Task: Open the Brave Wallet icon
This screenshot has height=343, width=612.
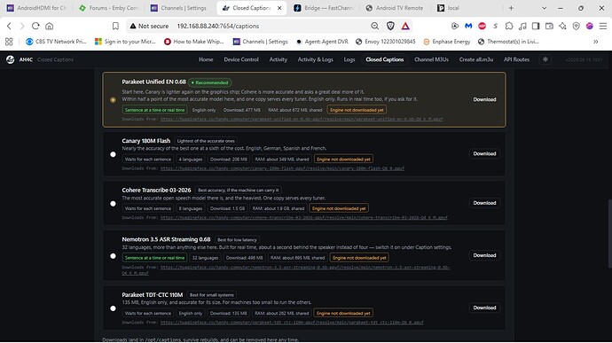Action: 549,26
